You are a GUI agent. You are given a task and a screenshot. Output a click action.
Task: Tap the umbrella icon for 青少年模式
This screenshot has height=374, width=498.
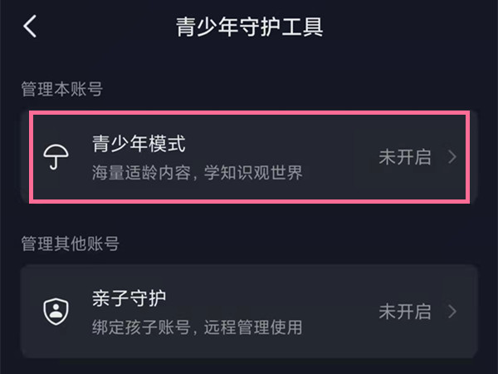[56, 157]
